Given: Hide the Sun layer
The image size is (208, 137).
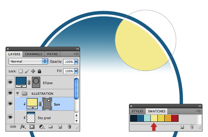Looking at the screenshot, I should [10, 103].
